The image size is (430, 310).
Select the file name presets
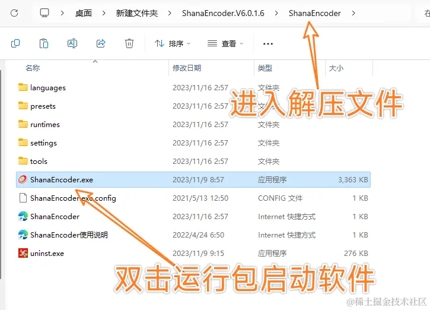click(43, 106)
